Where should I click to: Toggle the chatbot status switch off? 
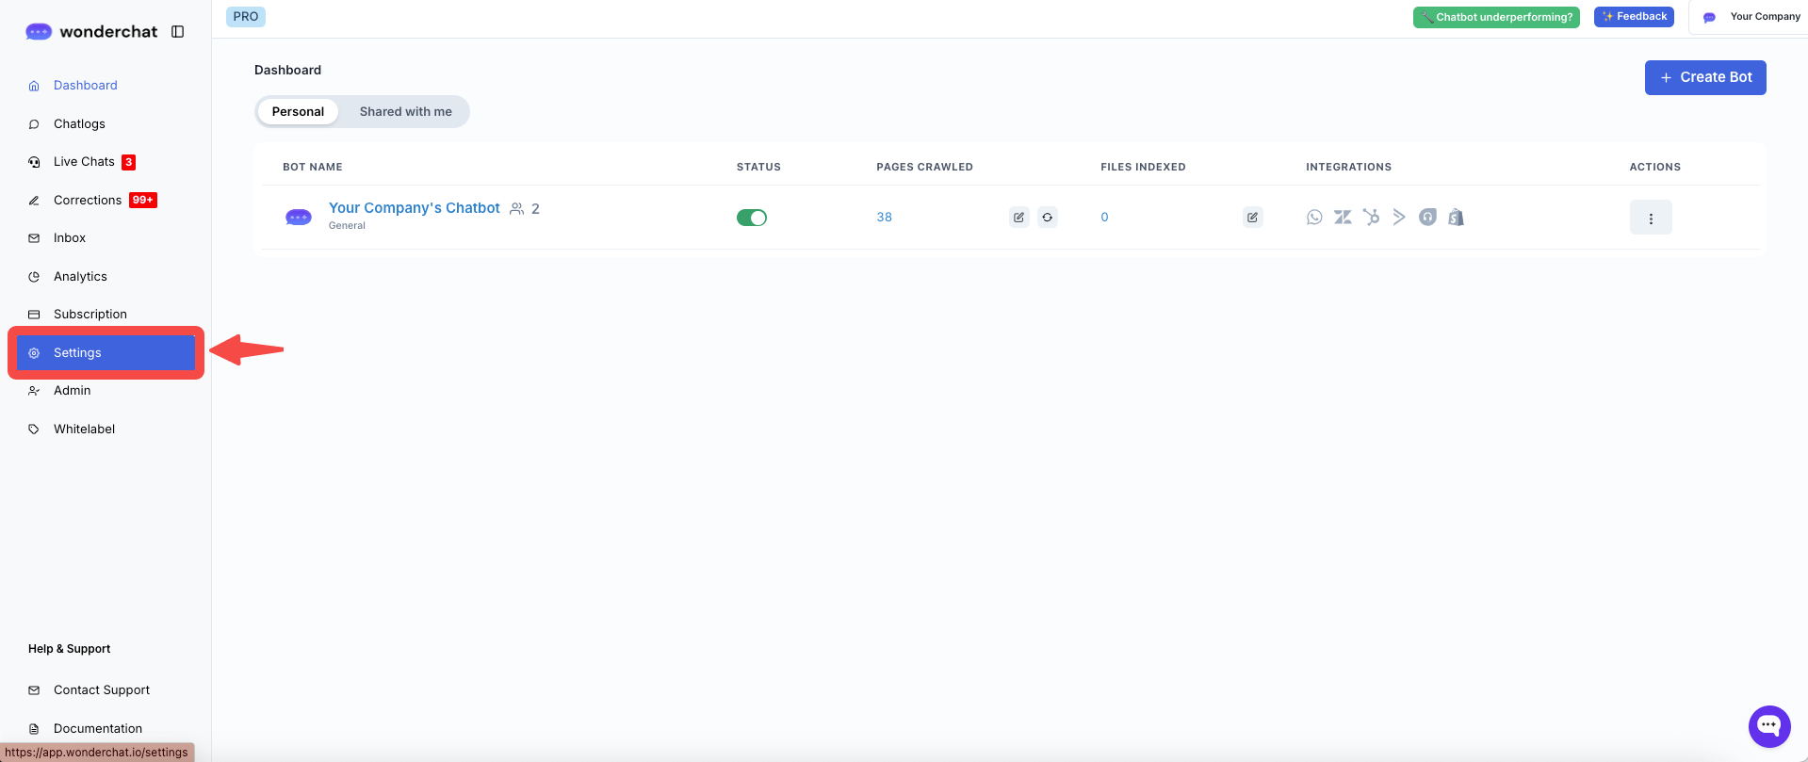click(x=752, y=218)
